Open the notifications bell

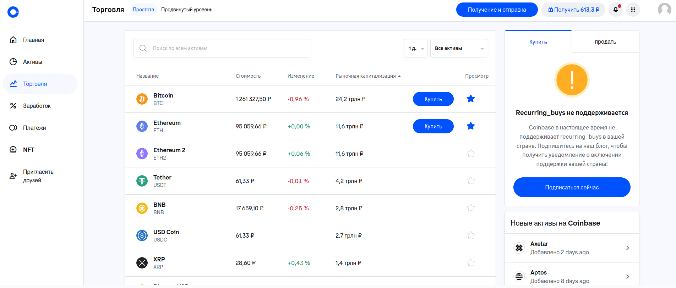point(616,10)
